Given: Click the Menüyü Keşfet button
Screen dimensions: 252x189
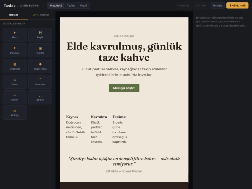Looking at the screenshot, I should click(x=124, y=88).
